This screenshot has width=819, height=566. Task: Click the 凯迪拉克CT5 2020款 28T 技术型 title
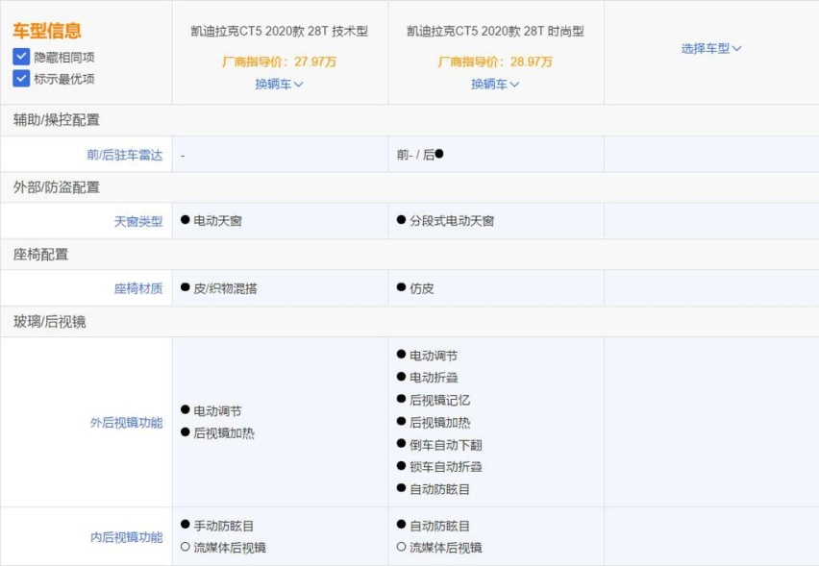click(280, 32)
